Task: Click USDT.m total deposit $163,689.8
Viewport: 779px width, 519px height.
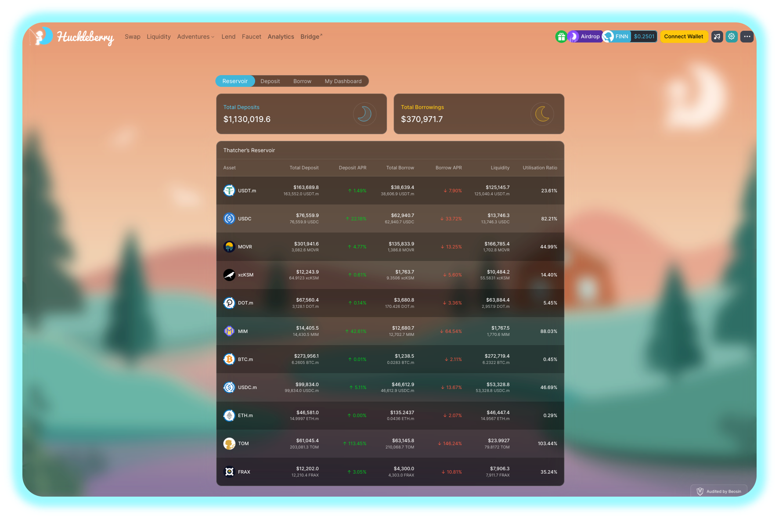Action: click(x=306, y=187)
